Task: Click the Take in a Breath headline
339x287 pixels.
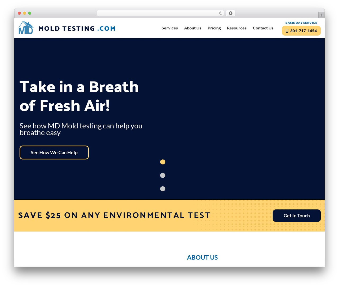Action: (79, 96)
